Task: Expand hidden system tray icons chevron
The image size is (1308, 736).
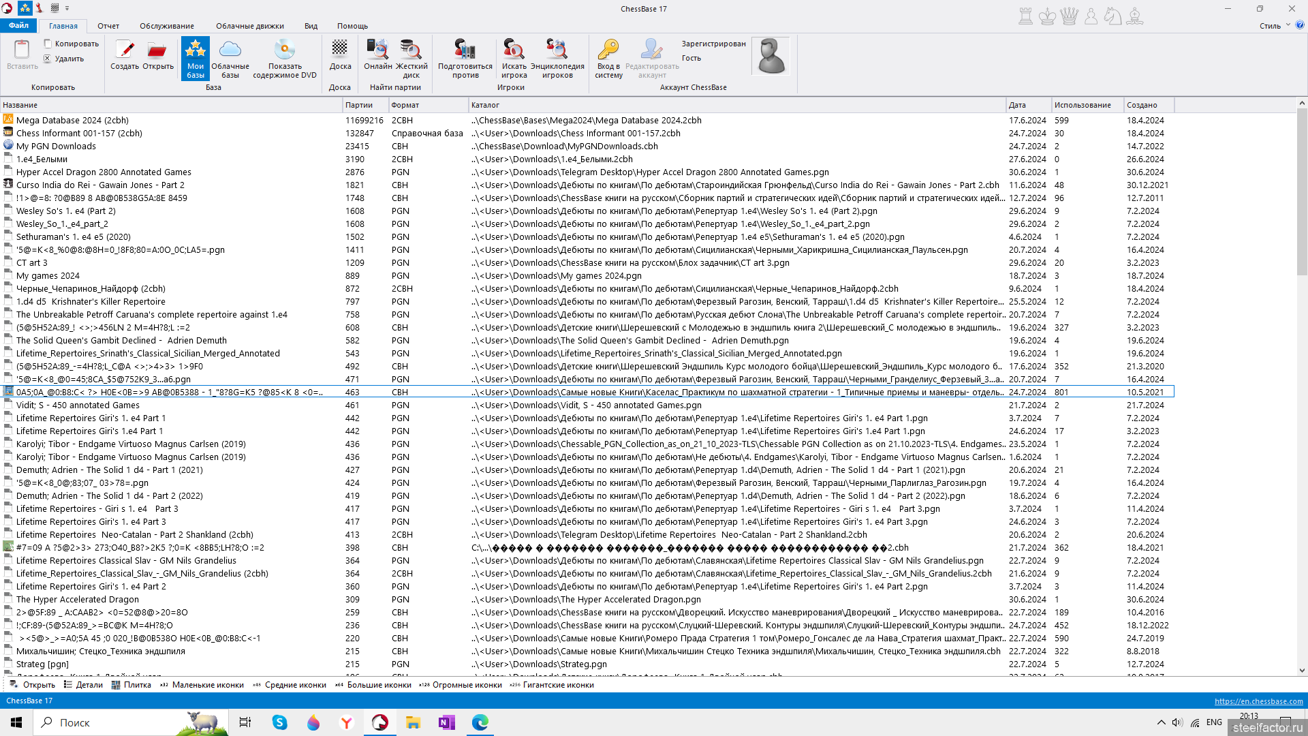Action: click(x=1161, y=722)
